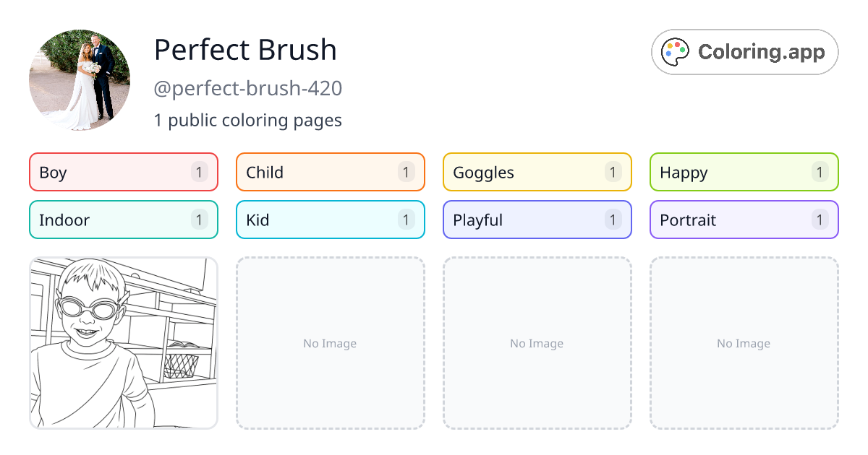Open the Coloring.app home badge
Screen dimensions: 868x455
coord(744,51)
